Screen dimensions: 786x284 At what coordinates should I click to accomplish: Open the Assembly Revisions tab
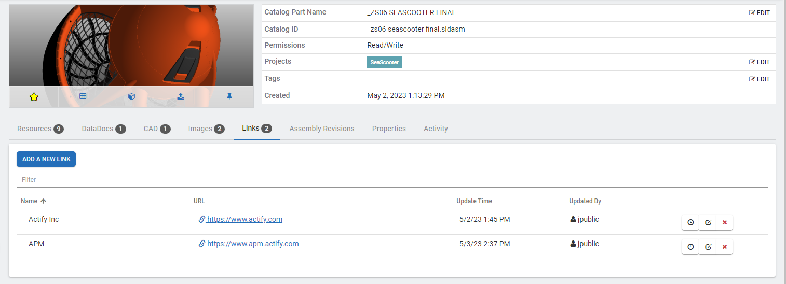click(x=321, y=129)
